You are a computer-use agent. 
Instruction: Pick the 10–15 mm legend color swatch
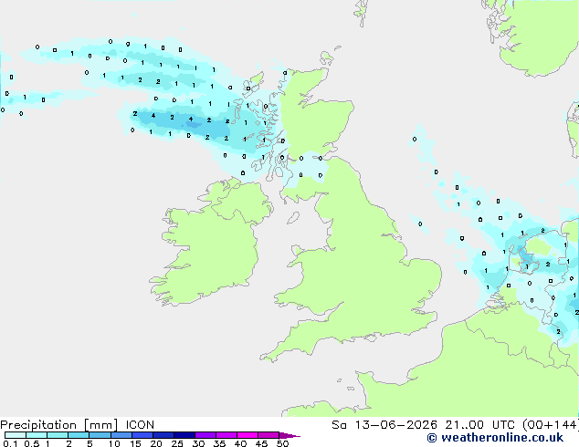coord(121,435)
